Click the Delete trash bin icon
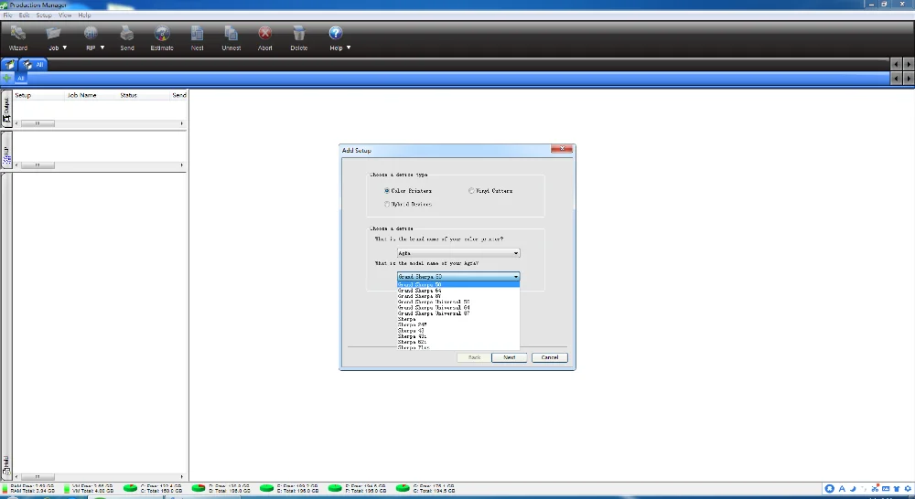The height and width of the screenshot is (499, 915). pyautogui.click(x=299, y=33)
